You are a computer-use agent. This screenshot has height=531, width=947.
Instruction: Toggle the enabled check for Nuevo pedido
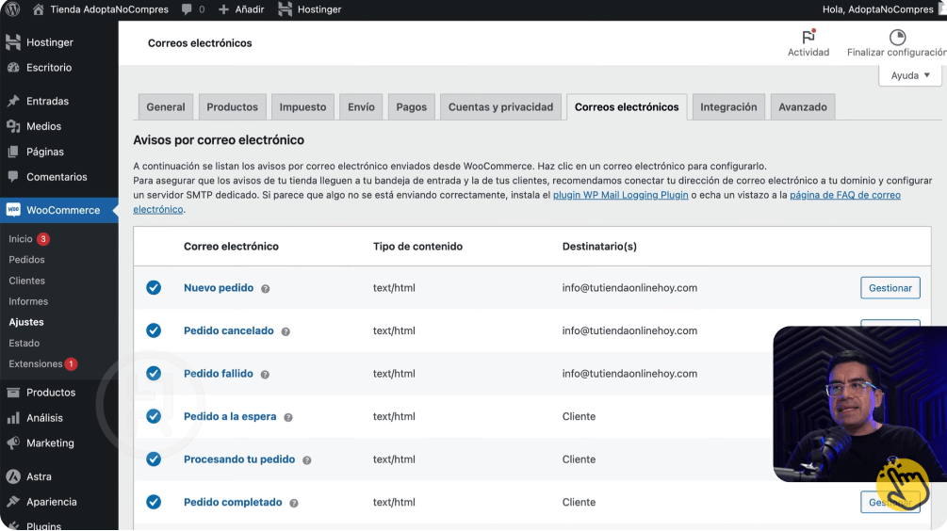pos(154,288)
